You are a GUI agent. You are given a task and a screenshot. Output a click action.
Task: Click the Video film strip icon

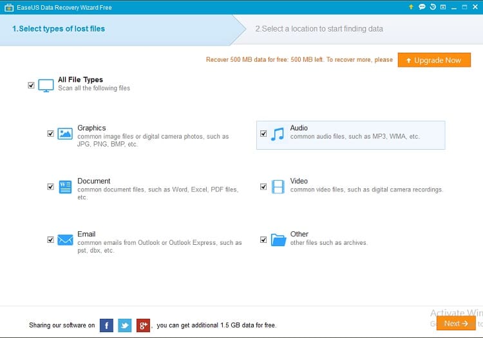point(278,187)
